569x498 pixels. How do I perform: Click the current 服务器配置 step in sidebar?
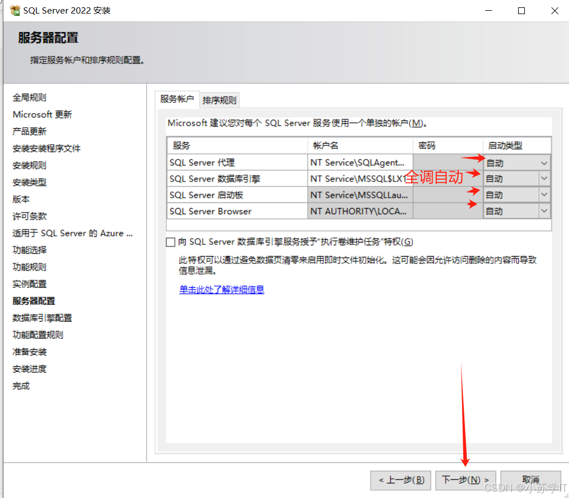tap(34, 301)
